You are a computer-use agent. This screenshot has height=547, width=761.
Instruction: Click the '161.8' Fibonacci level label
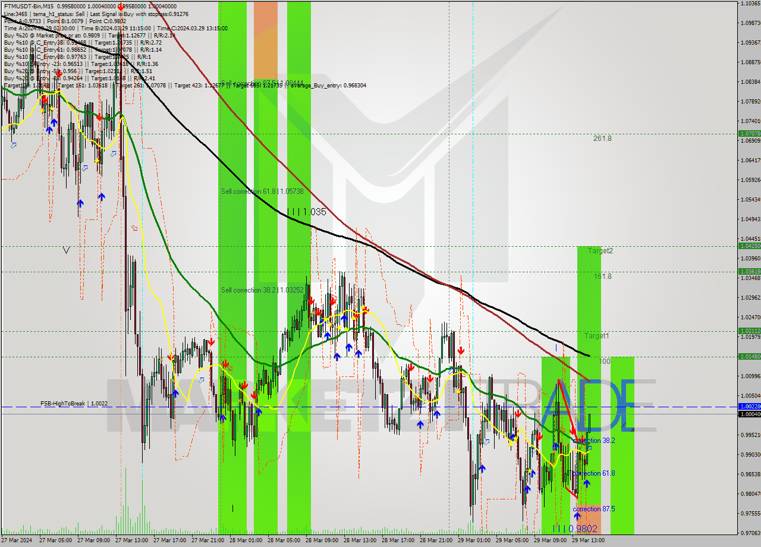(602, 276)
